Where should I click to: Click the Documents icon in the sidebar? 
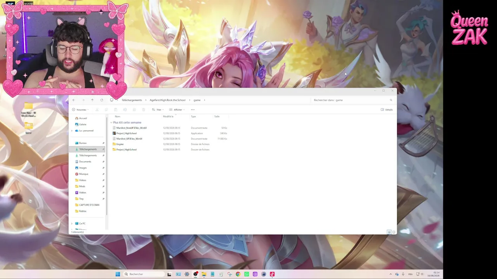pos(77,162)
